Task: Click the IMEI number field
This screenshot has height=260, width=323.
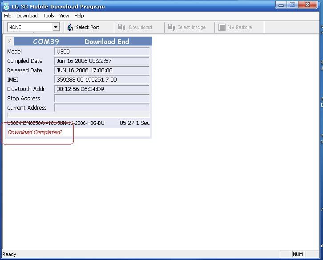Action: 102,79
